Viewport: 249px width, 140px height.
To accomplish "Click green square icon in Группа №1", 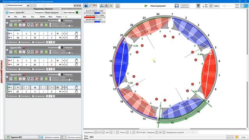I will point(46,25).
